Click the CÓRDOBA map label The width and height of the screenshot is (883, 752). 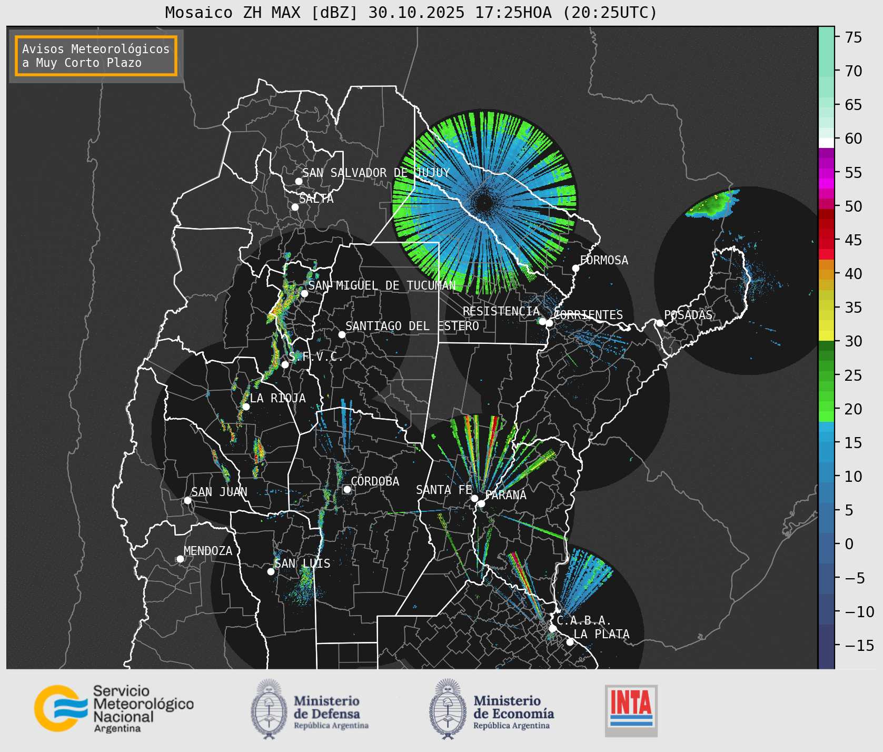click(375, 481)
